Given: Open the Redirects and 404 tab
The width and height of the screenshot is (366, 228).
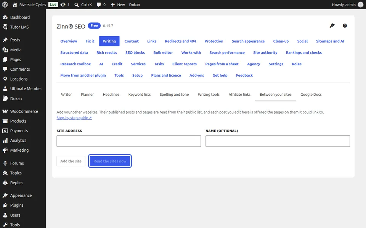Looking at the screenshot, I should click(180, 41).
